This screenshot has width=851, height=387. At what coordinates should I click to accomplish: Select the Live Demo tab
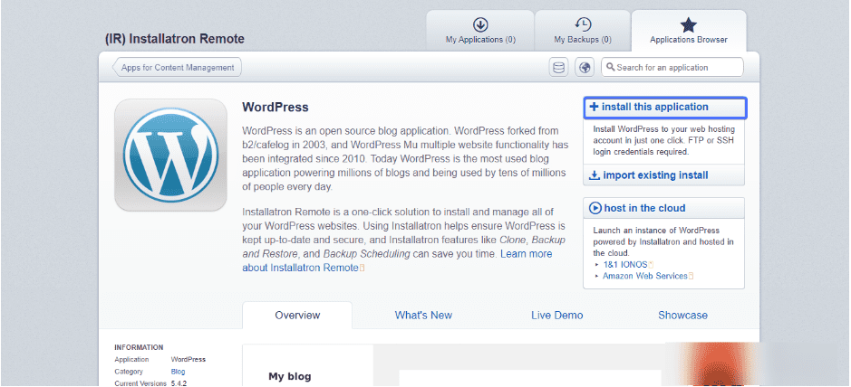[556, 315]
